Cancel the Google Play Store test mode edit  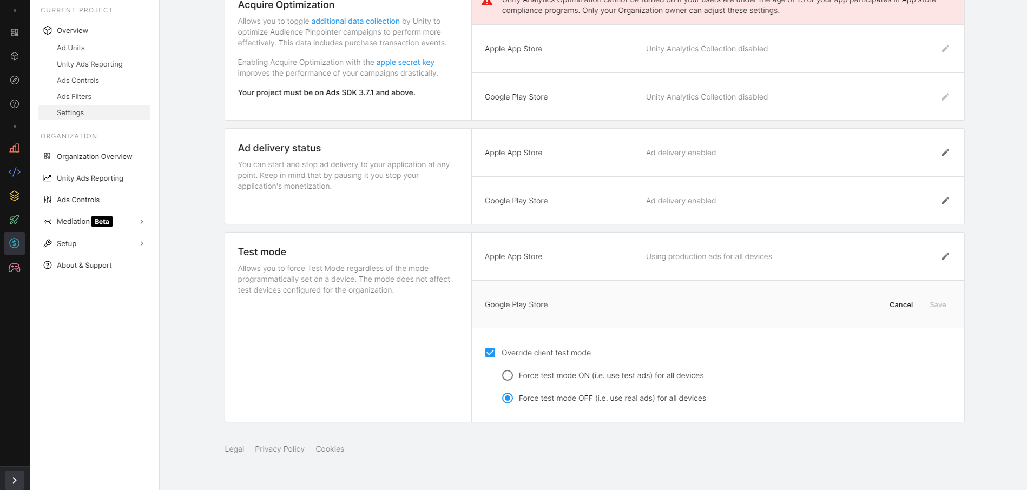click(x=901, y=304)
